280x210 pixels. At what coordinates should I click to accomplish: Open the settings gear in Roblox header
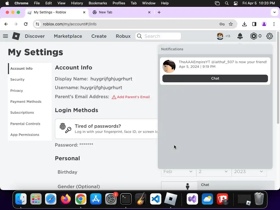point(269,36)
